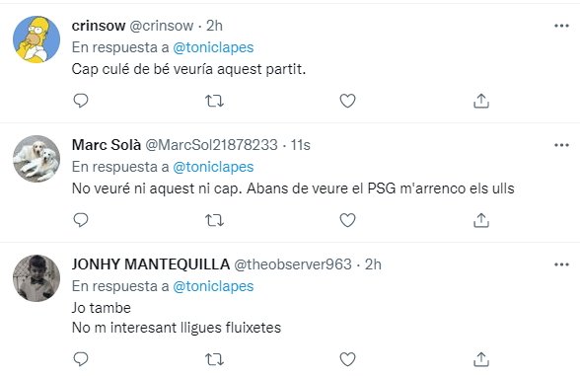Retweet Marc Solà's tweet
This screenshot has height=376, width=580.
[215, 220]
